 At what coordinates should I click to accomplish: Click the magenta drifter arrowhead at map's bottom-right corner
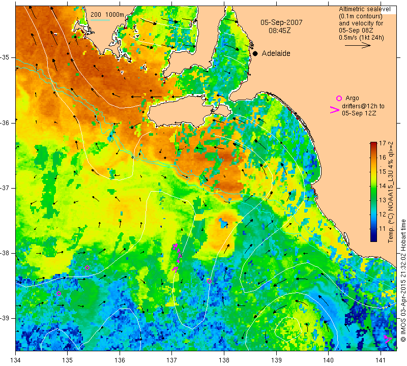point(388,339)
